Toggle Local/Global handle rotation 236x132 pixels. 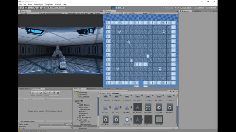(60, 8)
